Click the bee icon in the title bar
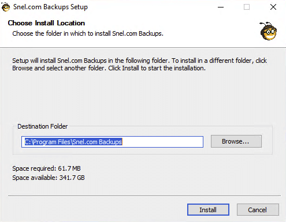 [x=5, y=7]
